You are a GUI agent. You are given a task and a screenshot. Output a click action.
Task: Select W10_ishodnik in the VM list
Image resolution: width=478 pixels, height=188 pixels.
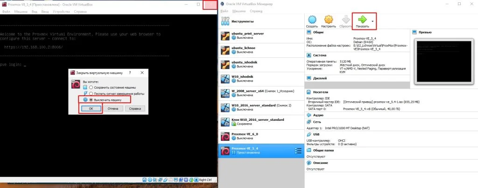click(x=261, y=79)
